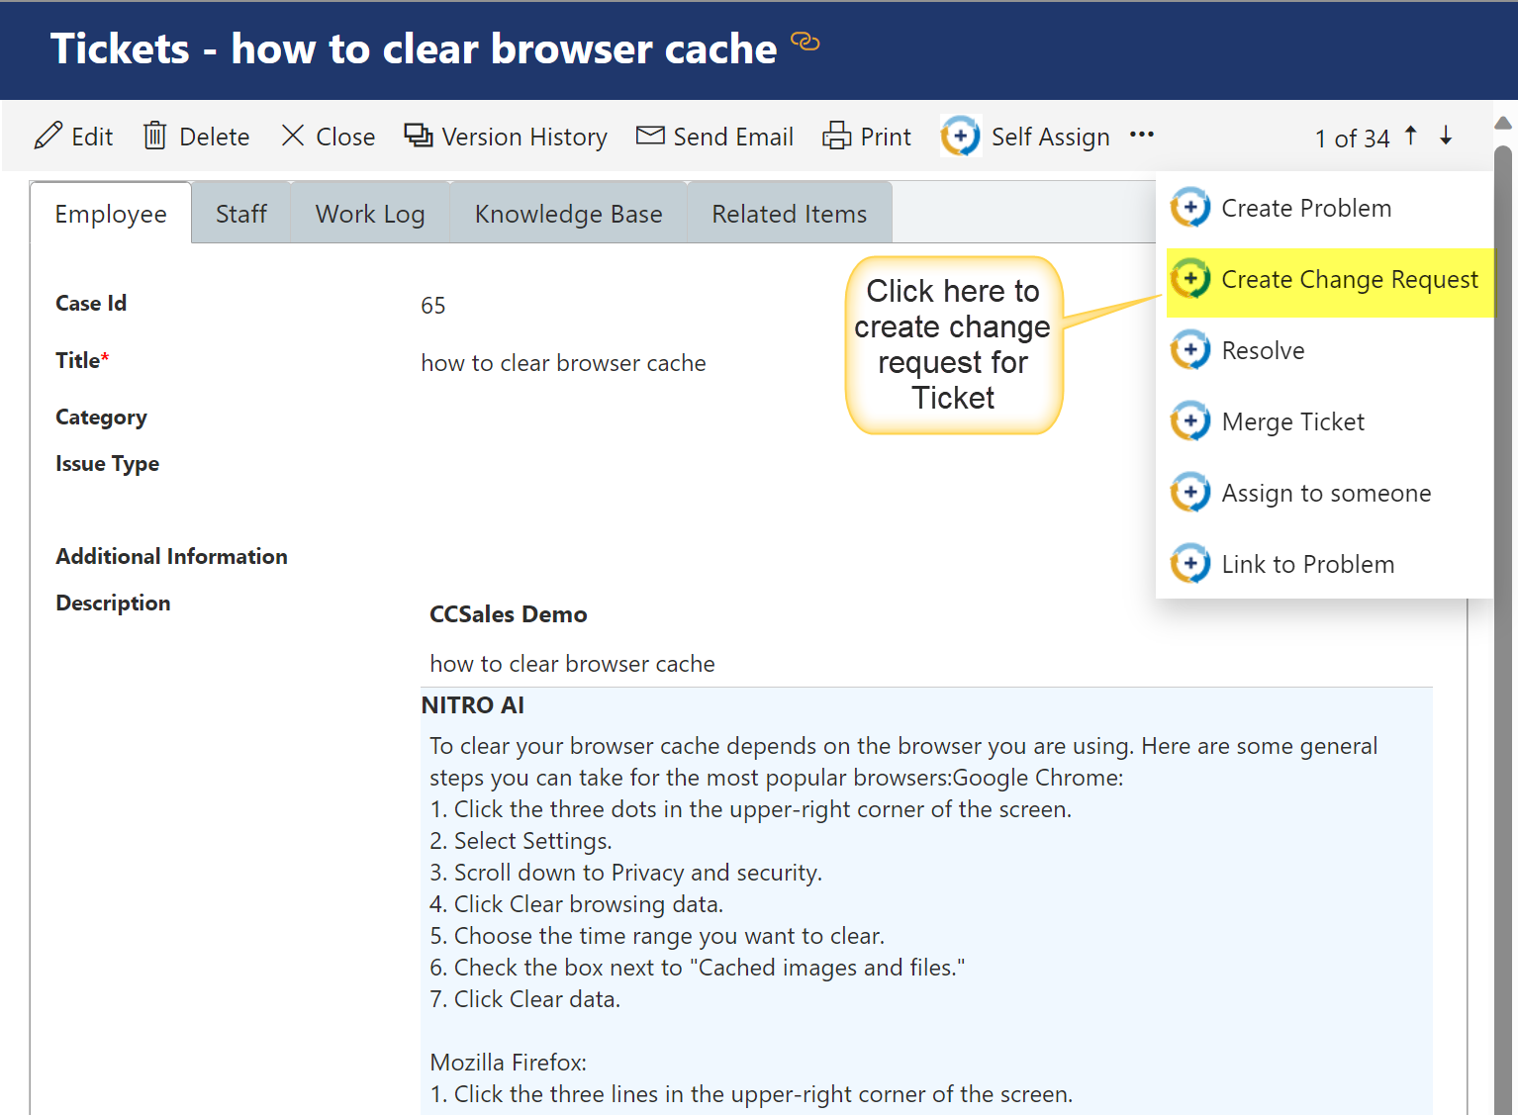Choose Merge Ticket from the dropdown
Viewport: 1518px width, 1115px height.
point(1292,422)
